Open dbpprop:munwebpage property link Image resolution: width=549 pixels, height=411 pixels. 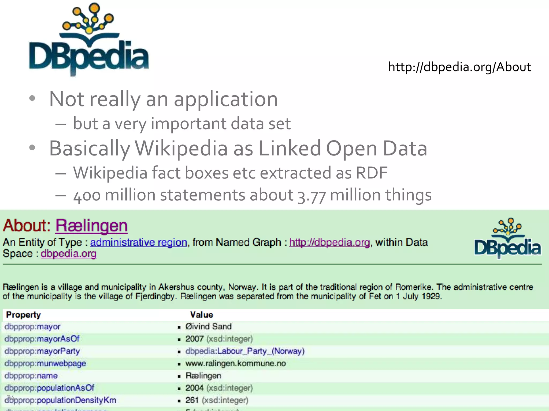point(45,363)
